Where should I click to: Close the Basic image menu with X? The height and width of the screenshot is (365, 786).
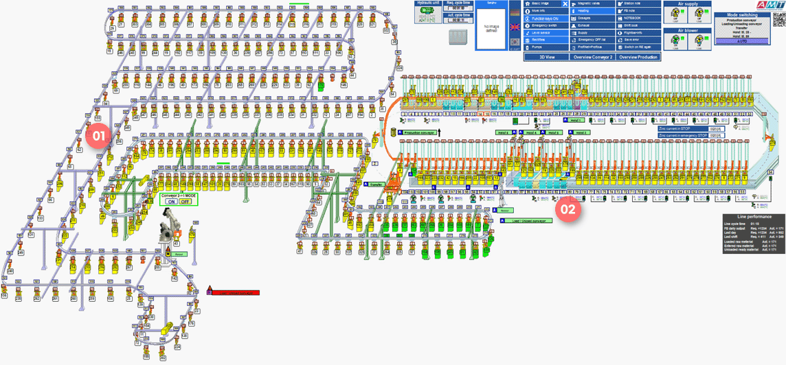(x=565, y=4)
